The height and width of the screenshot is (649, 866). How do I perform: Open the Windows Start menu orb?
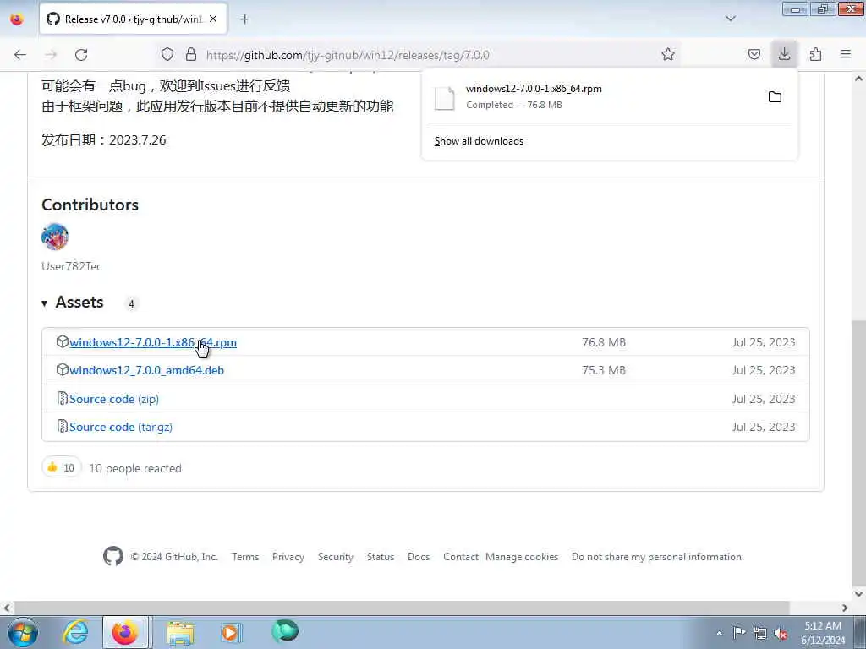[x=23, y=632]
